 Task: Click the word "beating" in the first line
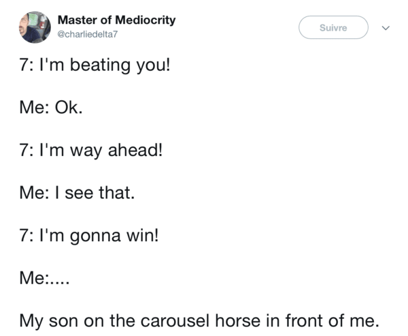tap(100, 65)
